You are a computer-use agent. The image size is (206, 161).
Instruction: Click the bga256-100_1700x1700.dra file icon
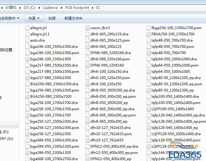click(x=27, y=103)
